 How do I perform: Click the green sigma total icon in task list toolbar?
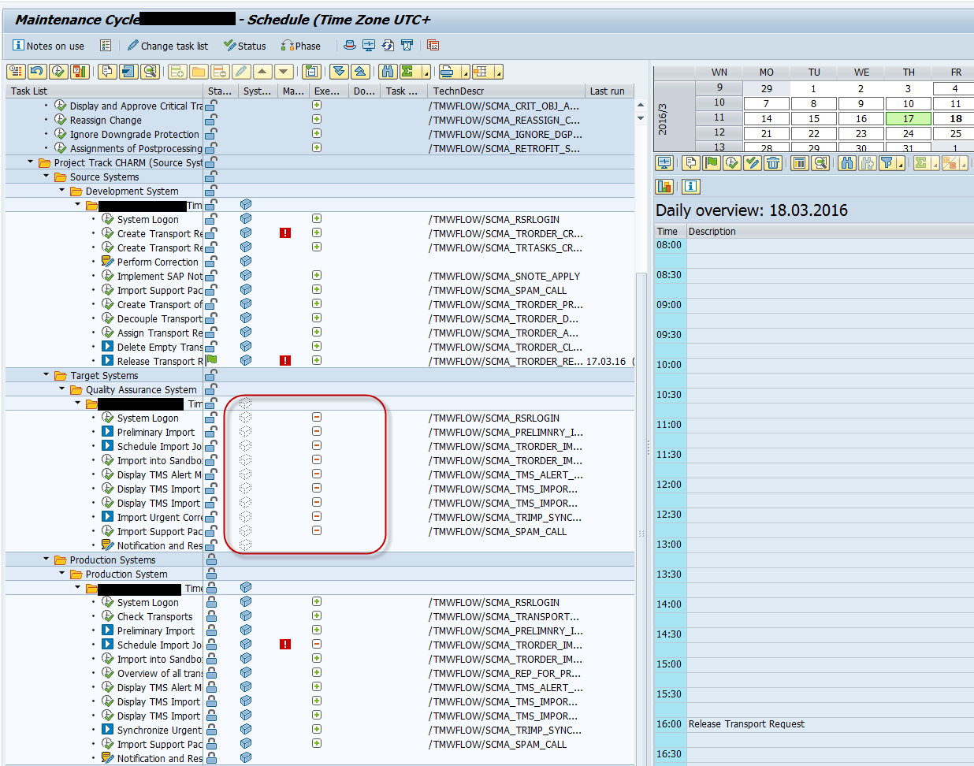click(x=408, y=72)
